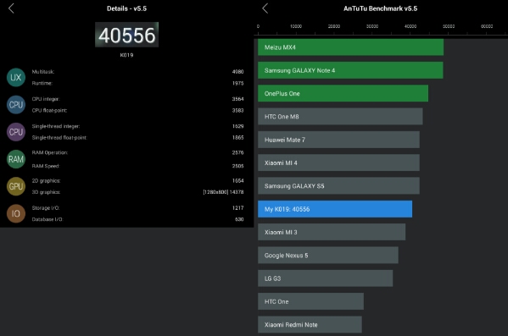Tap the yellow GPU category icon

point(16,186)
